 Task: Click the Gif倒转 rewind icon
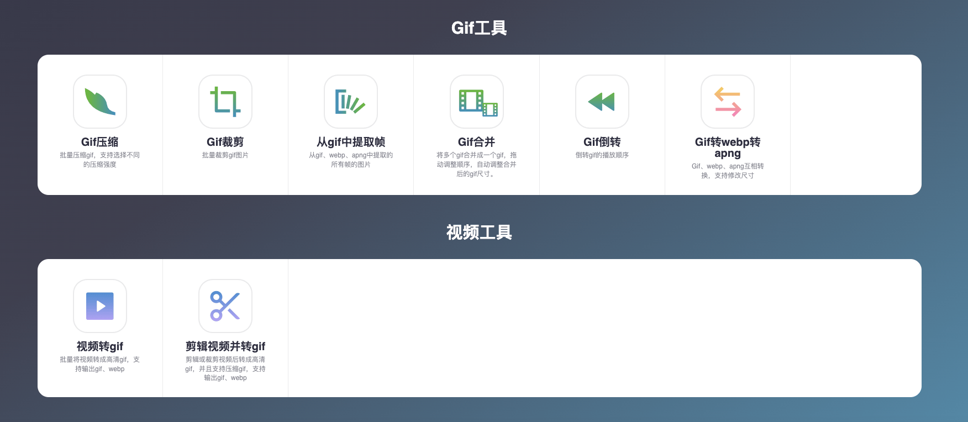tap(602, 102)
